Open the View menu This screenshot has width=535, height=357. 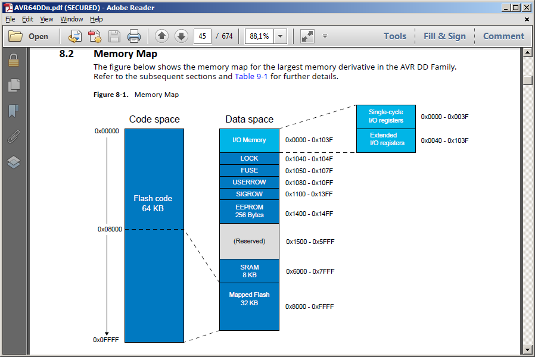[46, 19]
